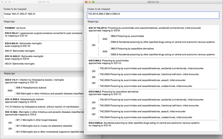Select the ICD-9 966.2 result heading

tap(109, 61)
